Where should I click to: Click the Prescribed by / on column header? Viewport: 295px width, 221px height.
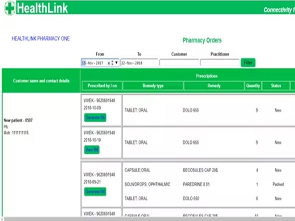click(x=102, y=86)
